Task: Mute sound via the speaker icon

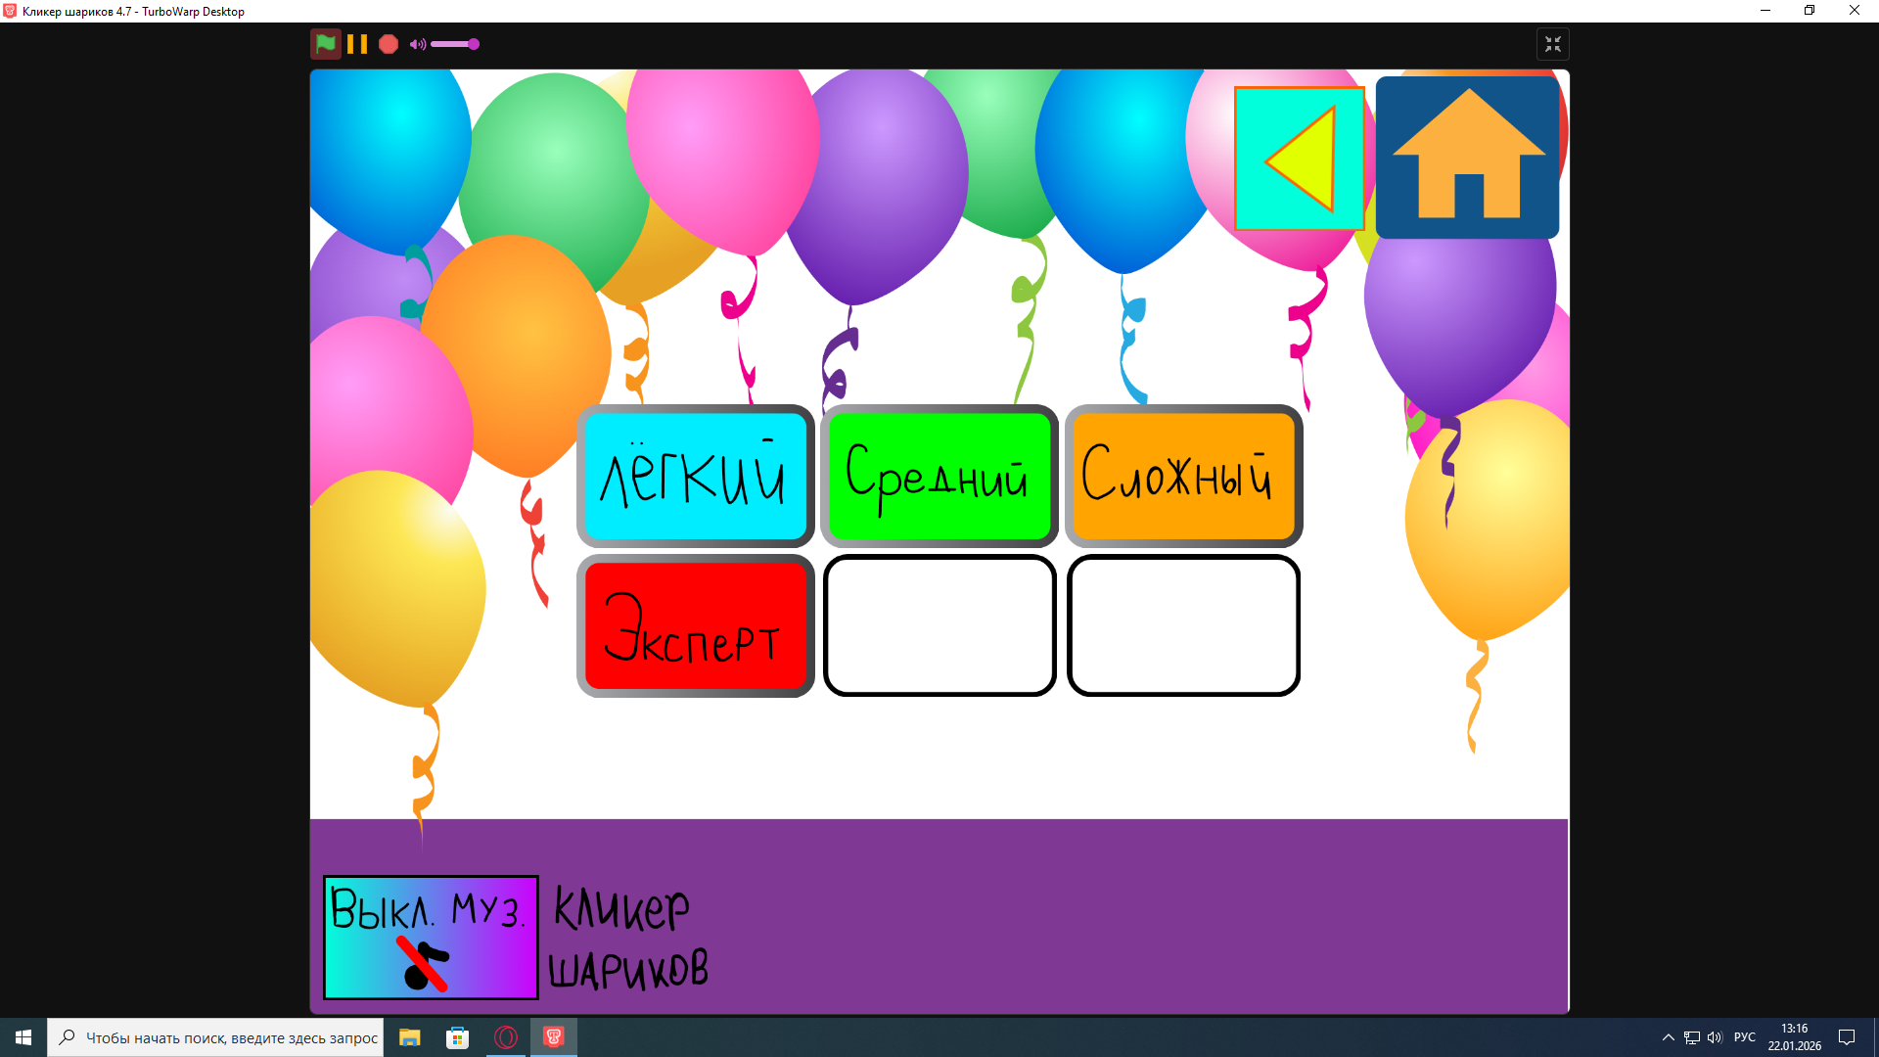Action: coord(418,44)
